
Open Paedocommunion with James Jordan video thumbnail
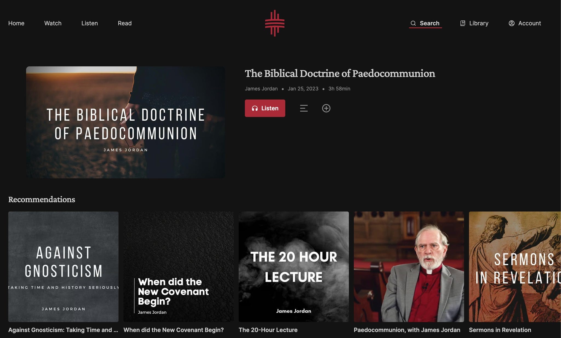click(409, 267)
